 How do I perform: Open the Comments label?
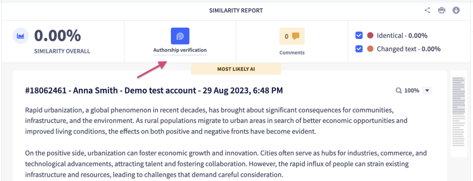[x=292, y=53]
